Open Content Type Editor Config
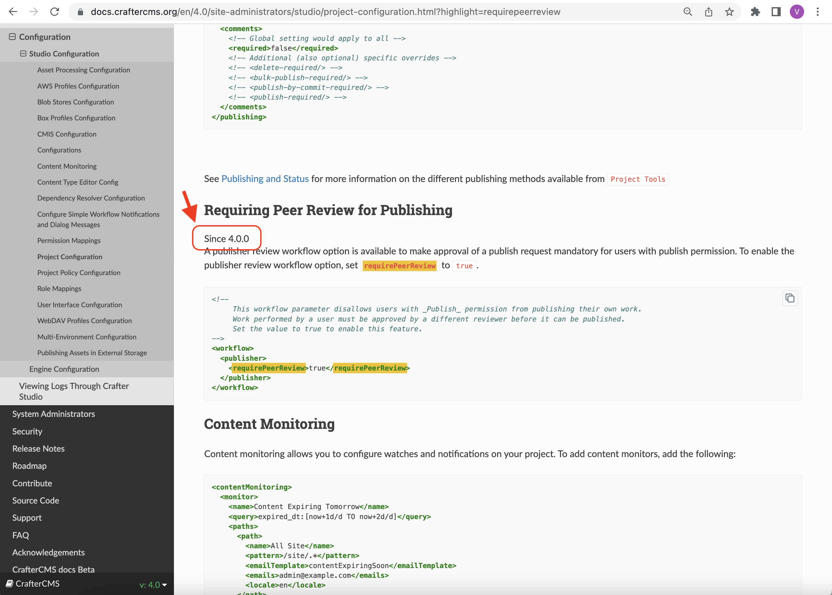832x595 pixels. [78, 182]
